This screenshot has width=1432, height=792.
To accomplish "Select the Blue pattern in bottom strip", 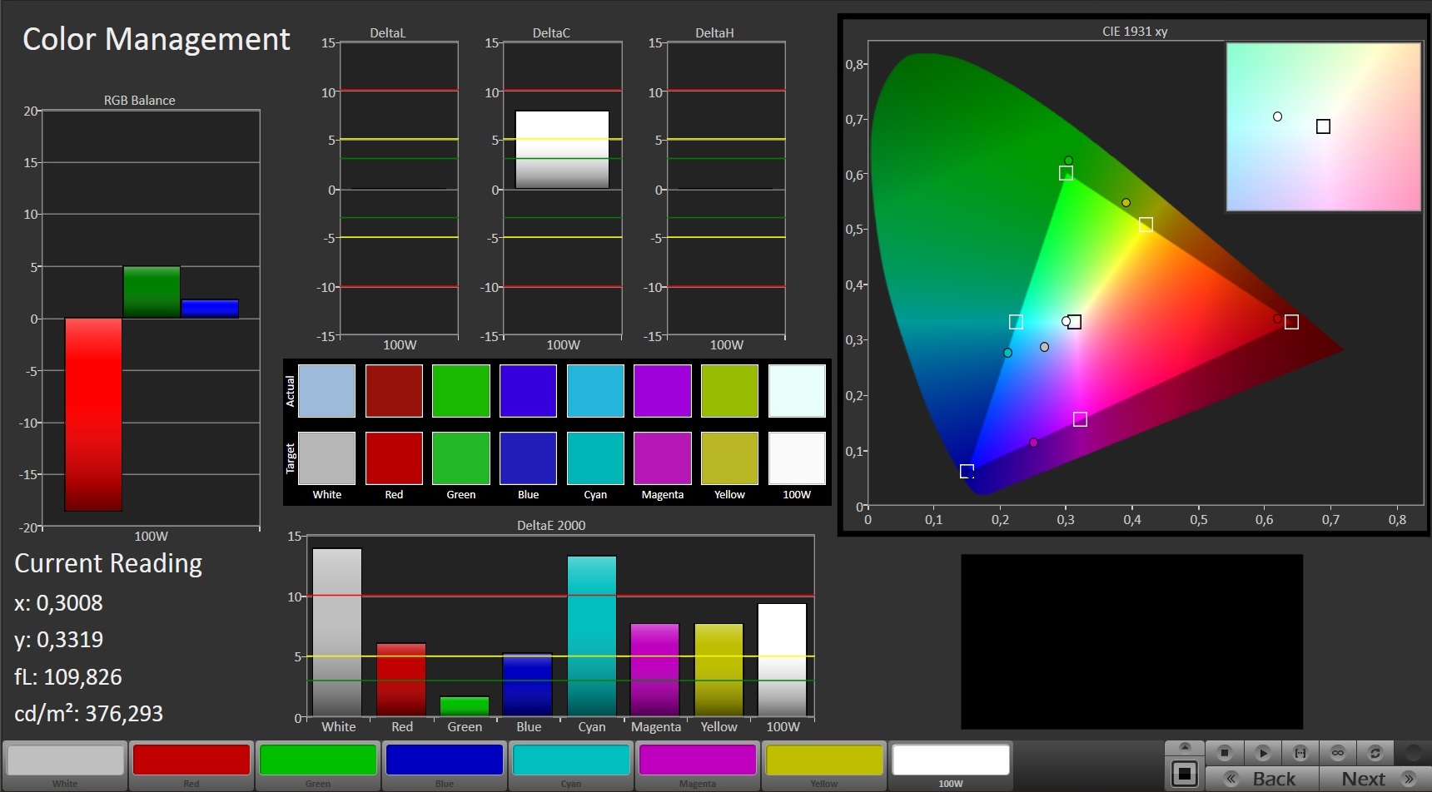I will click(445, 765).
